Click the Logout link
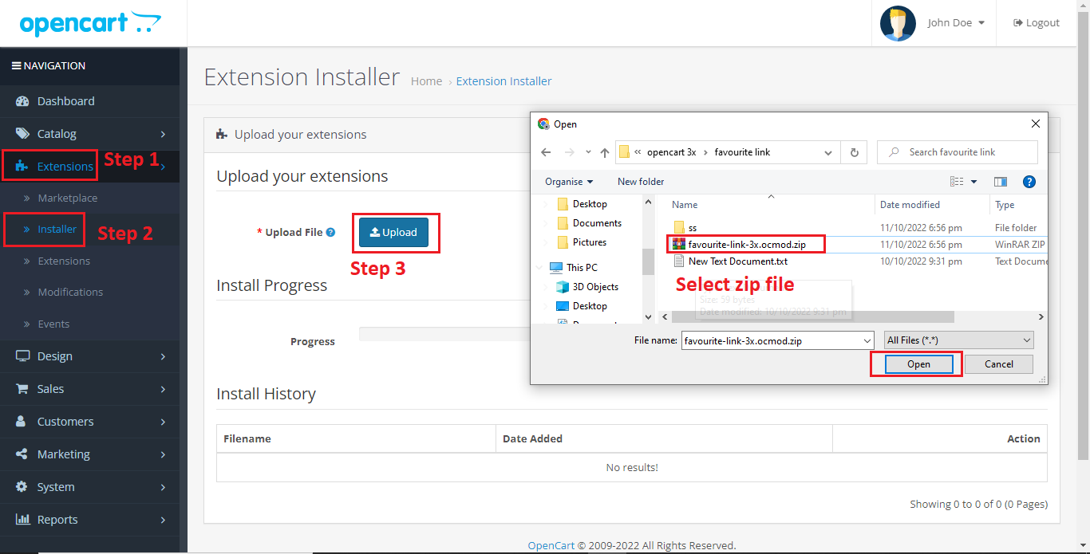Screen dimensions: 1090x554 1037,23
